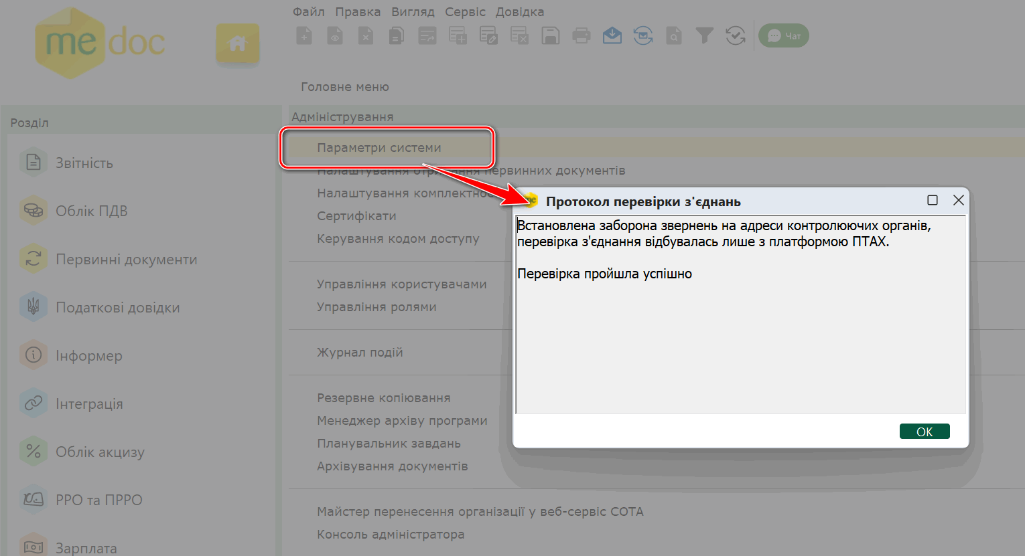Open the Сервіс menu
The image size is (1025, 556).
pos(465,11)
